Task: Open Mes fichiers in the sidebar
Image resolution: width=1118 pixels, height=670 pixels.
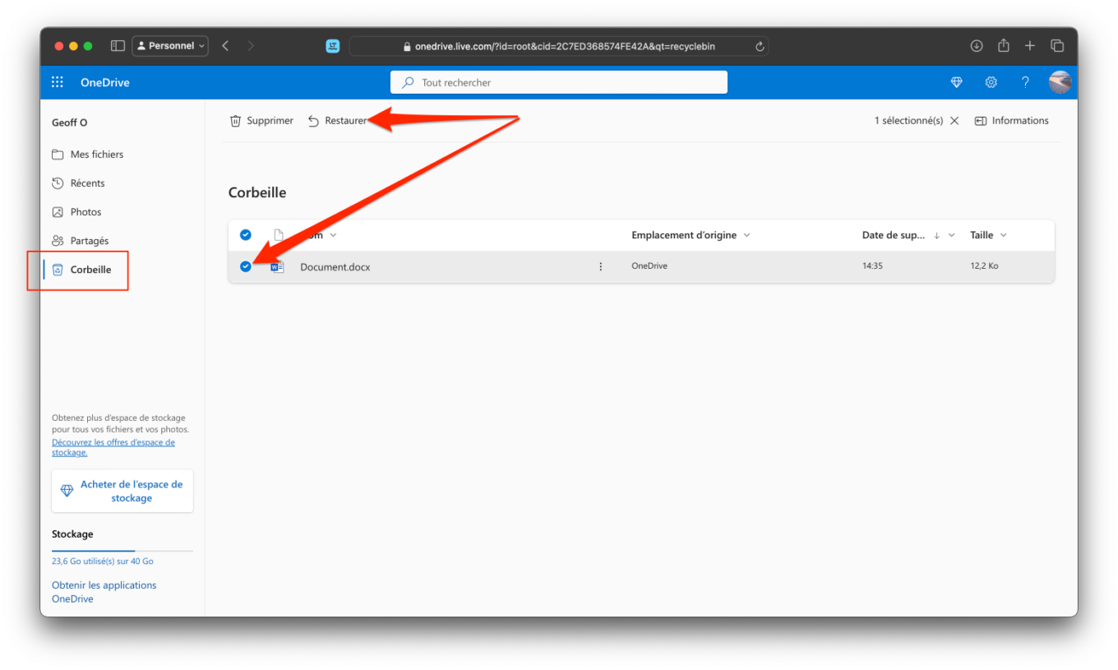Action: tap(87, 155)
